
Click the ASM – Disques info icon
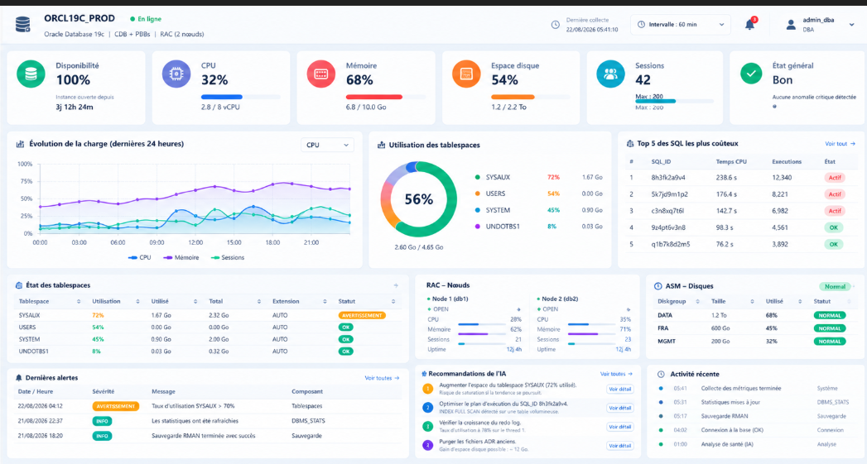click(x=658, y=286)
